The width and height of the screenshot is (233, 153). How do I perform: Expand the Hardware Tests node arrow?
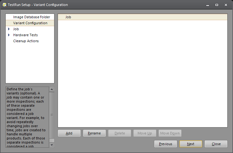coord(9,35)
